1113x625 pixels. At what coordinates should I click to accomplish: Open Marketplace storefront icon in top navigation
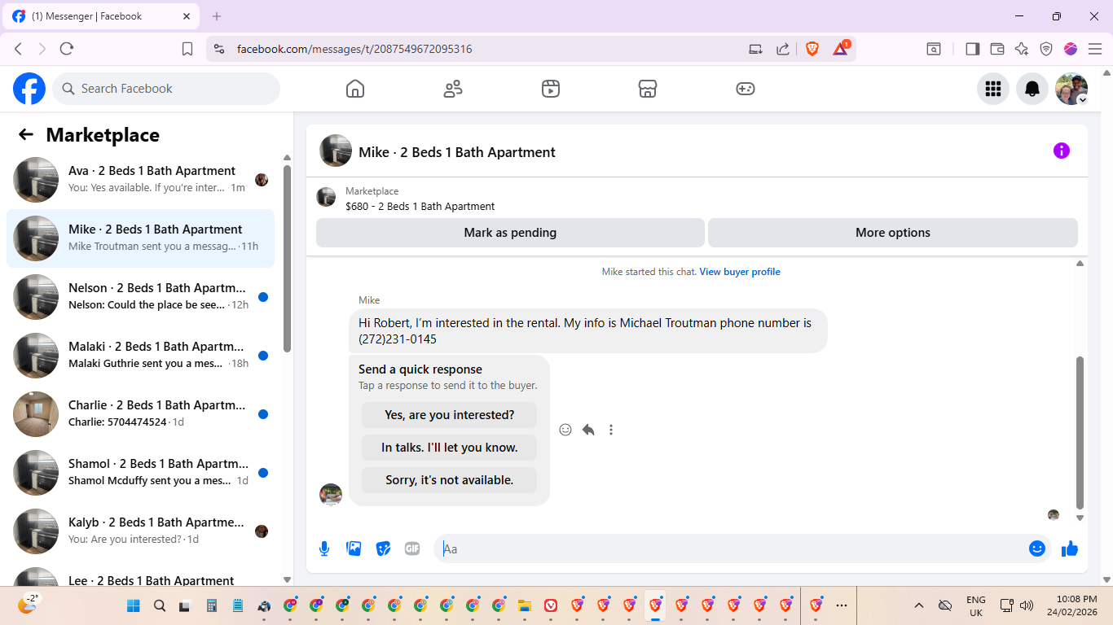click(648, 89)
